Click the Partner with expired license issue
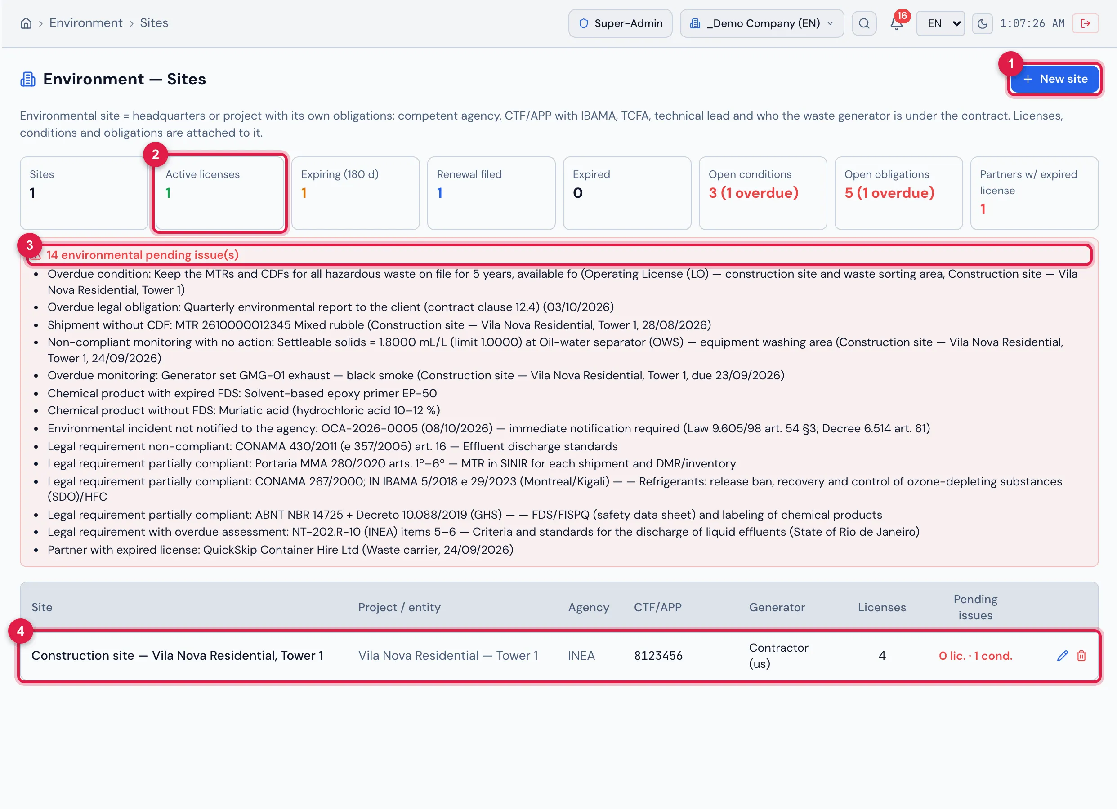 click(x=280, y=550)
